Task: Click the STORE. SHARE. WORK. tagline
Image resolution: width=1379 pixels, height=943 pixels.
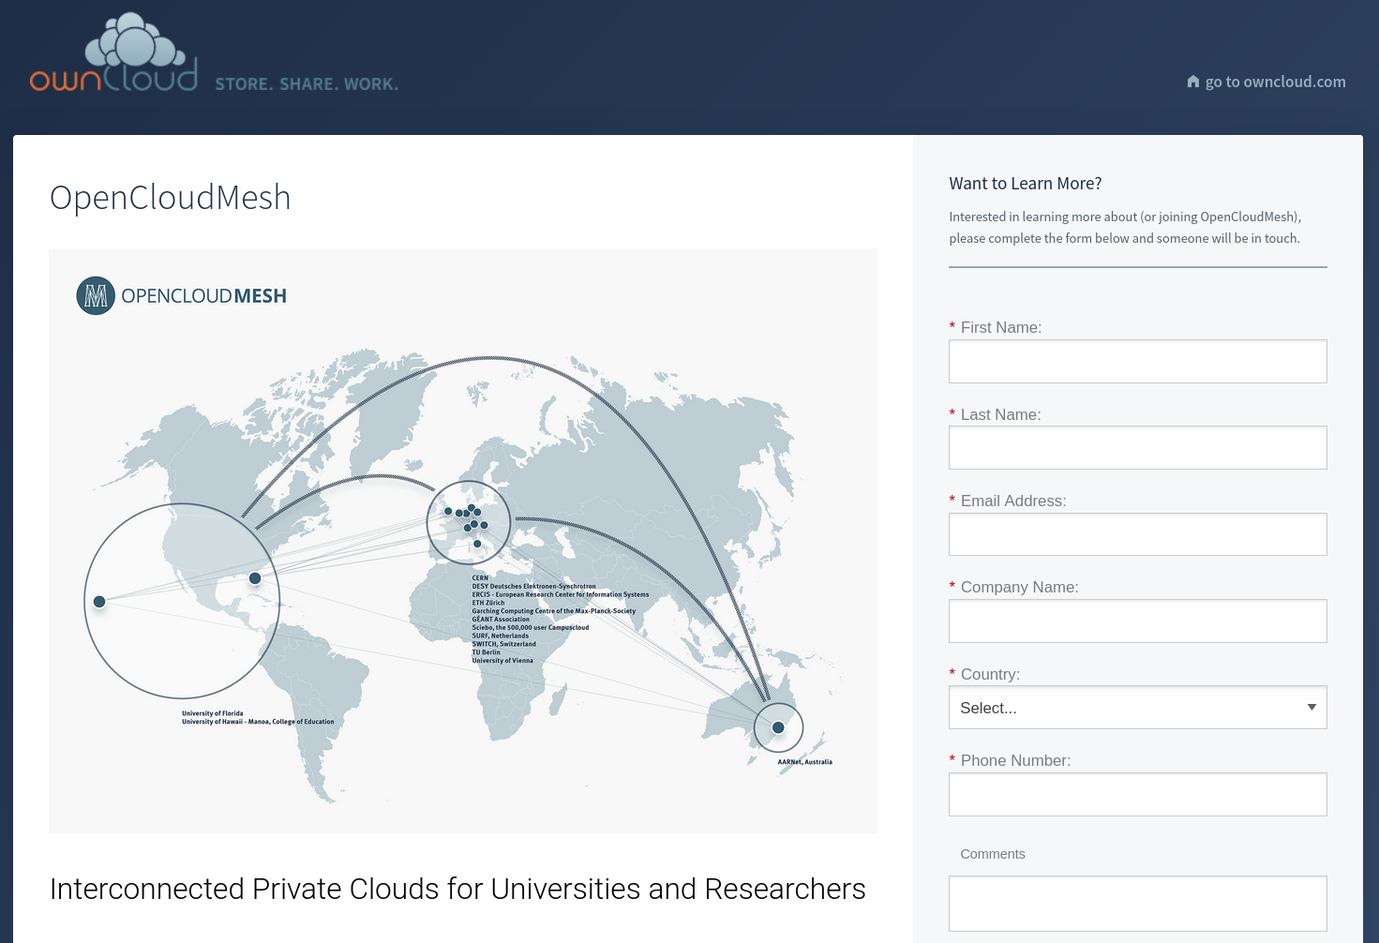Action: coord(307,84)
